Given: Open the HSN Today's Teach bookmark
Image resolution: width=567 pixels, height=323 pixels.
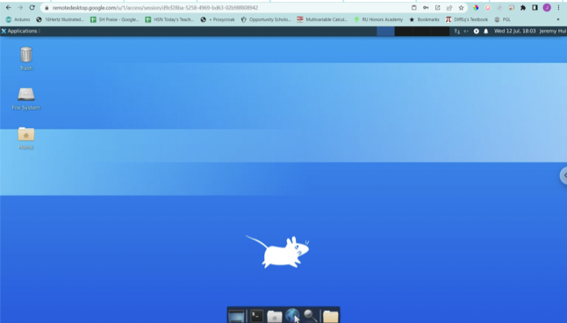Looking at the screenshot, I should [169, 19].
